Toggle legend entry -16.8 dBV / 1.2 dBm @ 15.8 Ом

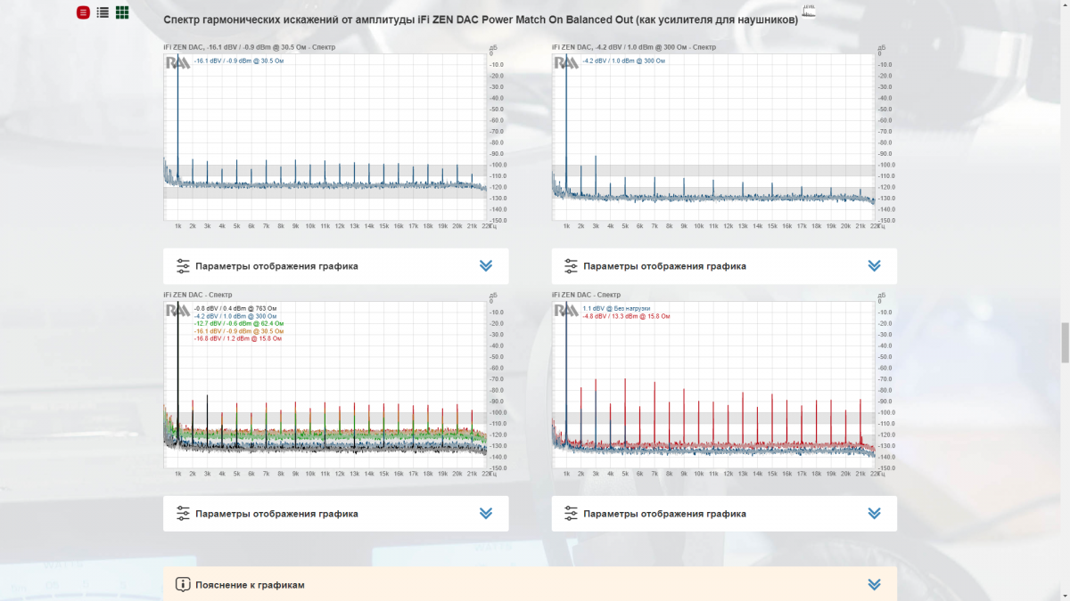(x=237, y=338)
